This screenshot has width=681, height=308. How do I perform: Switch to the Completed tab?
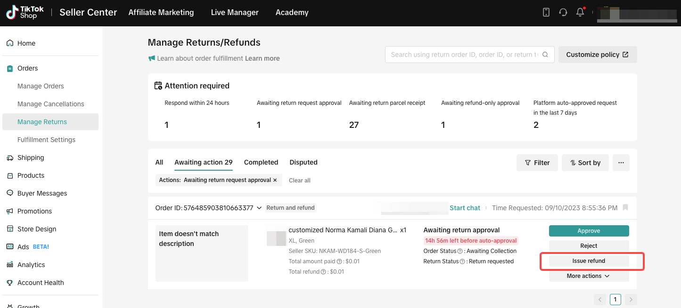point(261,162)
